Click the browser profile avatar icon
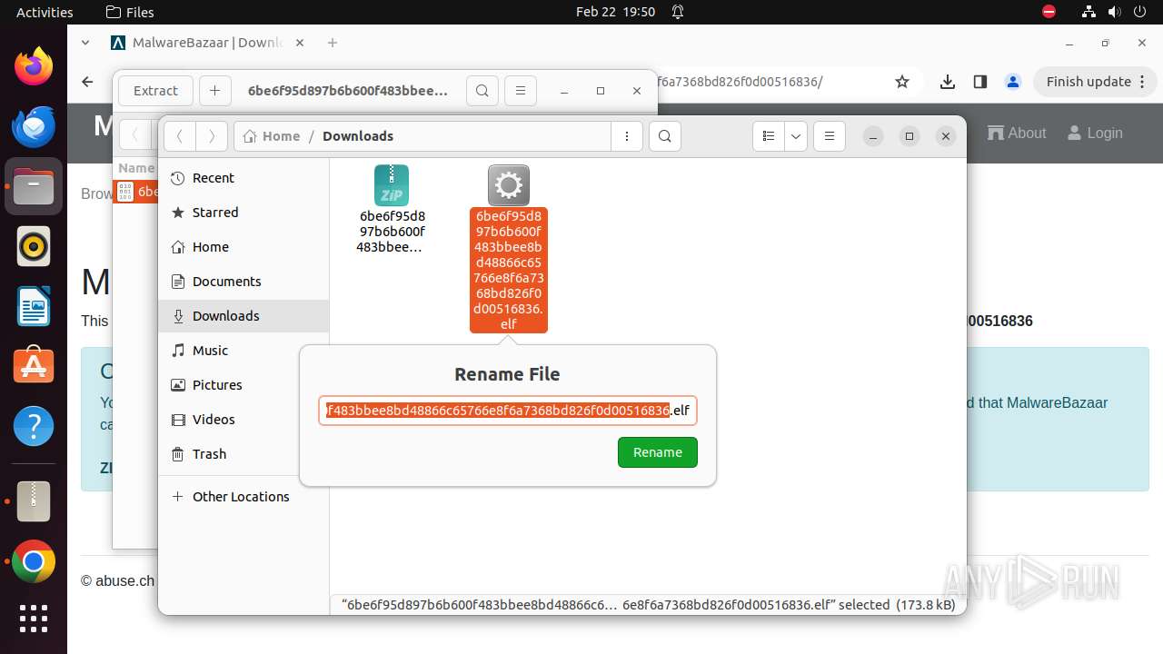Screen dimensions: 1163x654 click(1013, 82)
